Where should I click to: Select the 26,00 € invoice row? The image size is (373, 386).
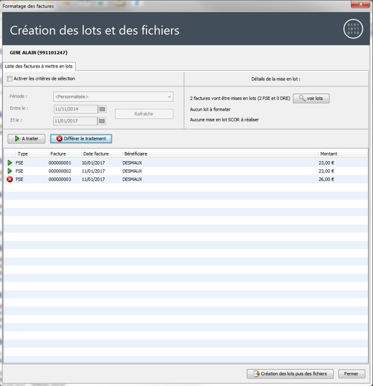click(x=186, y=179)
